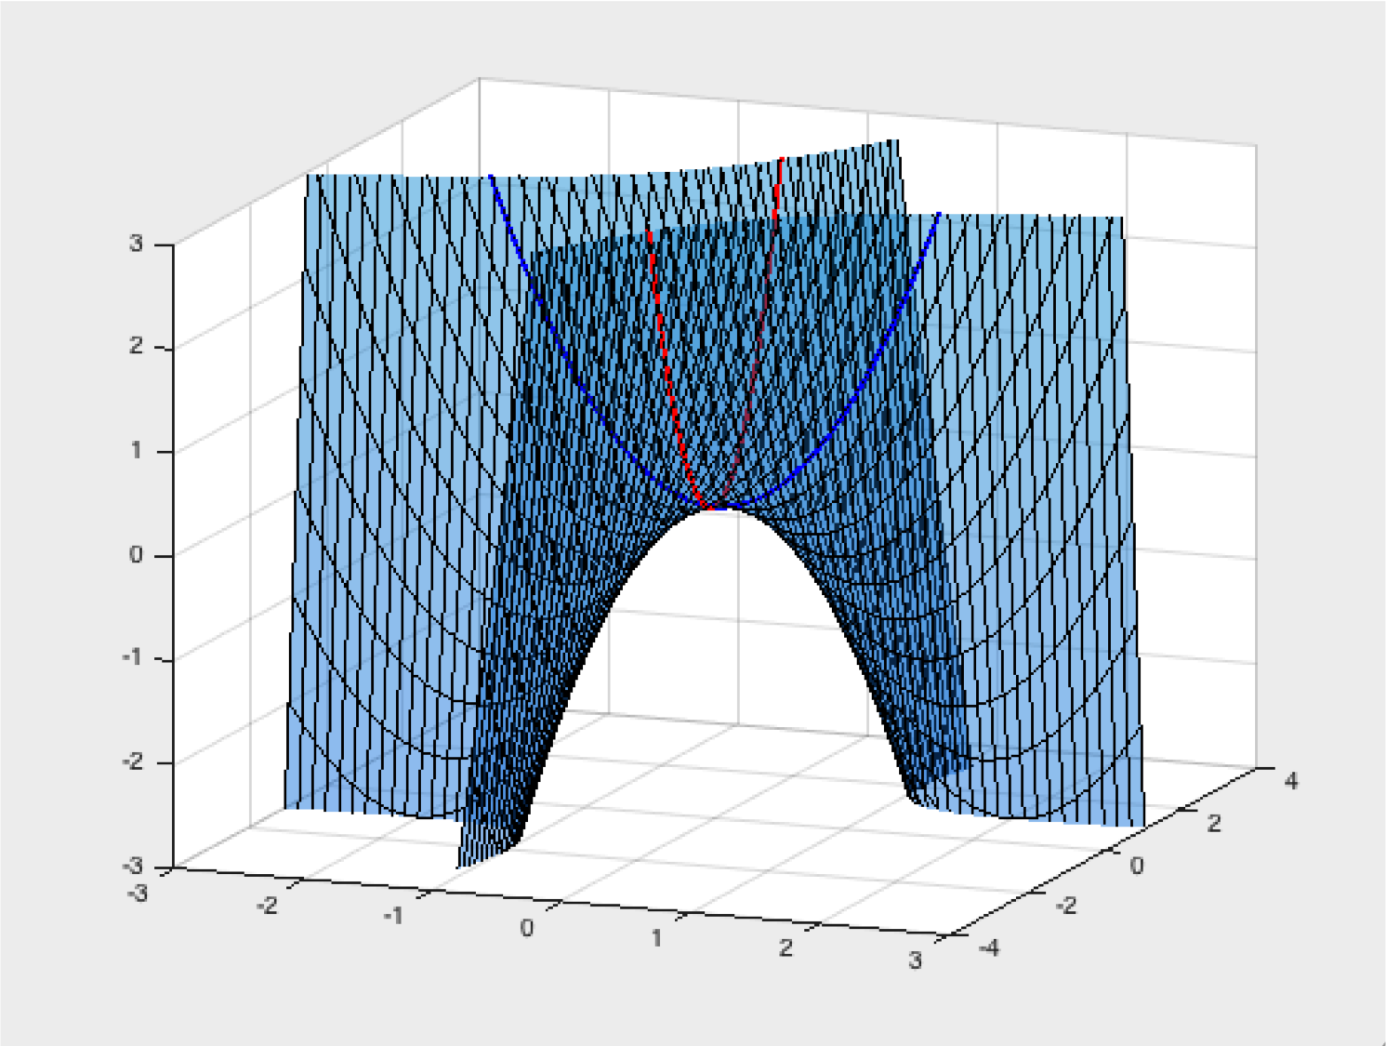Click the vertical axis tick label "-1"
Screen dimensions: 1386x1046
click(x=134, y=658)
